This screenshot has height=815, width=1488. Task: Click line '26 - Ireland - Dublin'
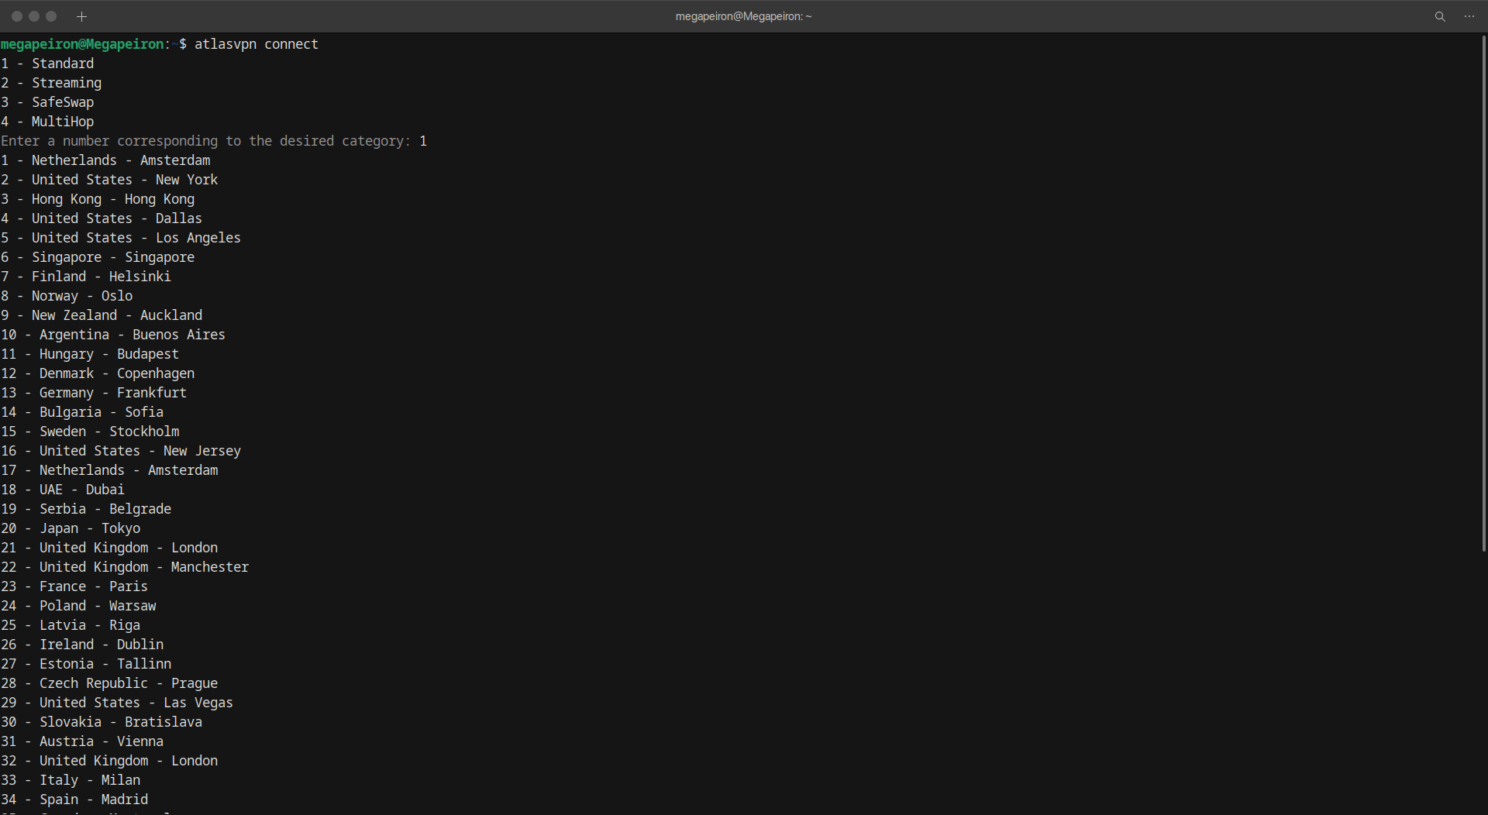click(82, 645)
